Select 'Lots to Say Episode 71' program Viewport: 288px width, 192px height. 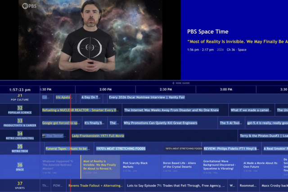(175, 185)
